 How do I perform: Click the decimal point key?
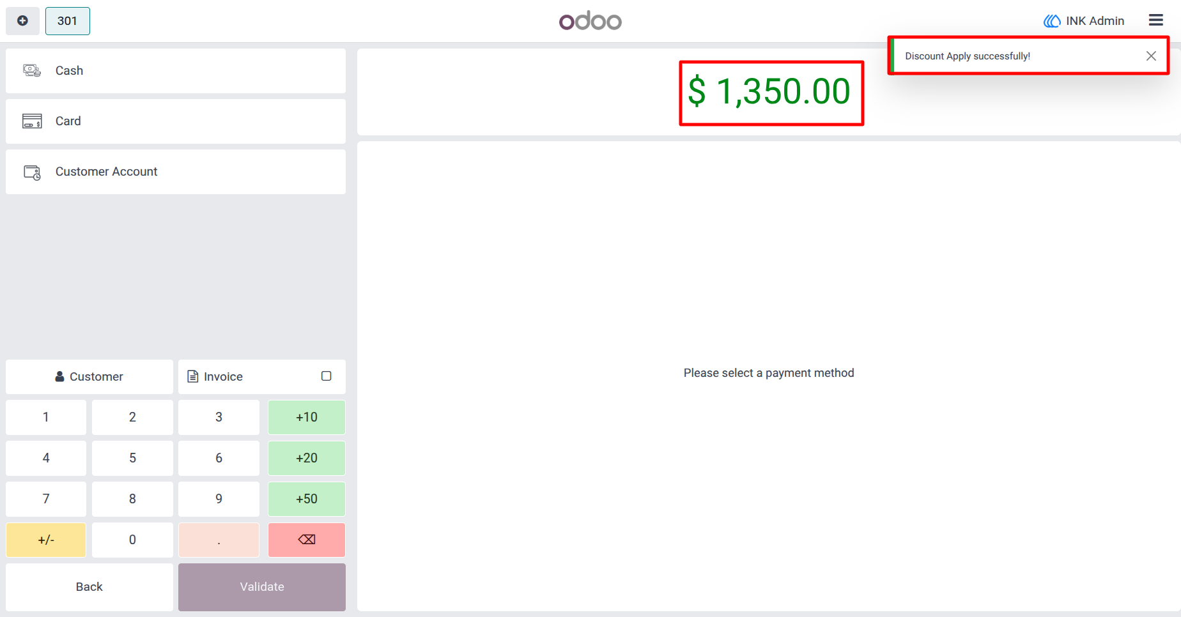coord(219,540)
